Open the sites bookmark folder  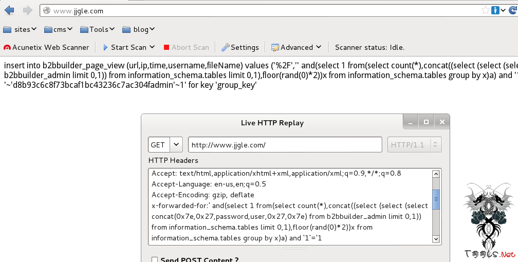tap(20, 29)
